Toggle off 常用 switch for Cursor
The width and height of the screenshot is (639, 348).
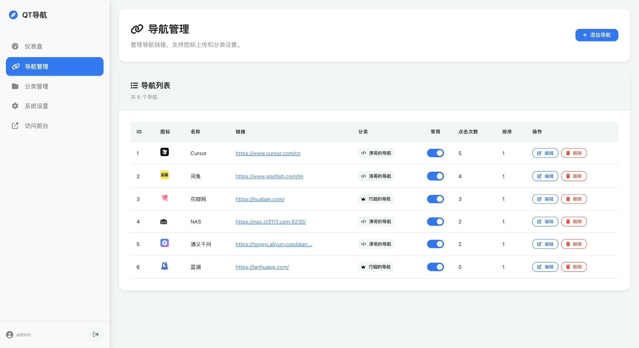(x=435, y=153)
